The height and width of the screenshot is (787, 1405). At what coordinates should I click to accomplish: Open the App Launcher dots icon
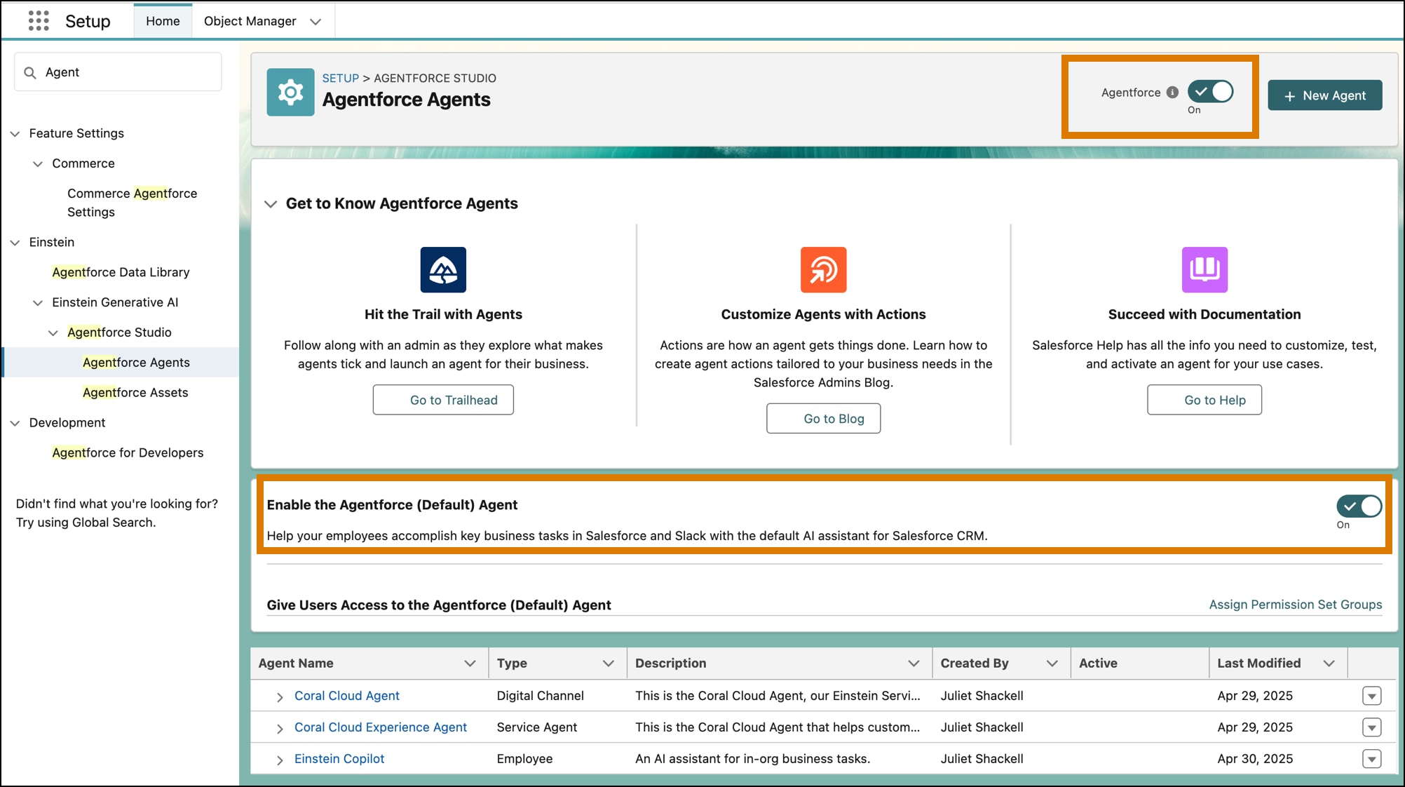39,21
